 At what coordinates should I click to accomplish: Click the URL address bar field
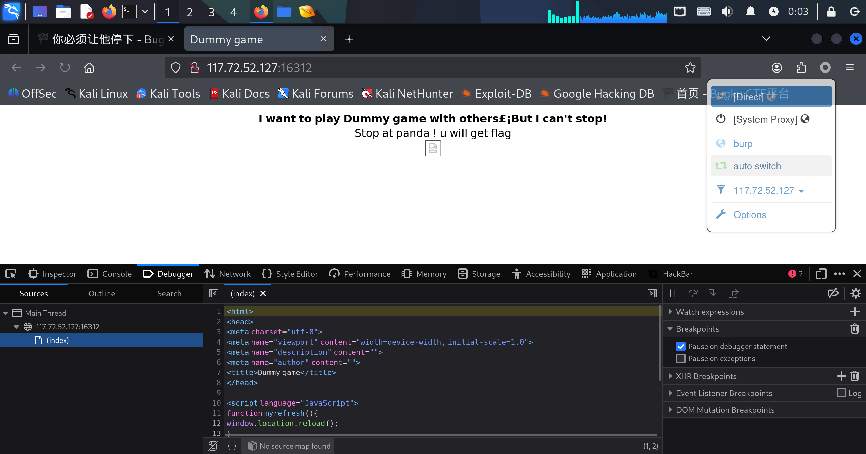[x=407, y=68]
